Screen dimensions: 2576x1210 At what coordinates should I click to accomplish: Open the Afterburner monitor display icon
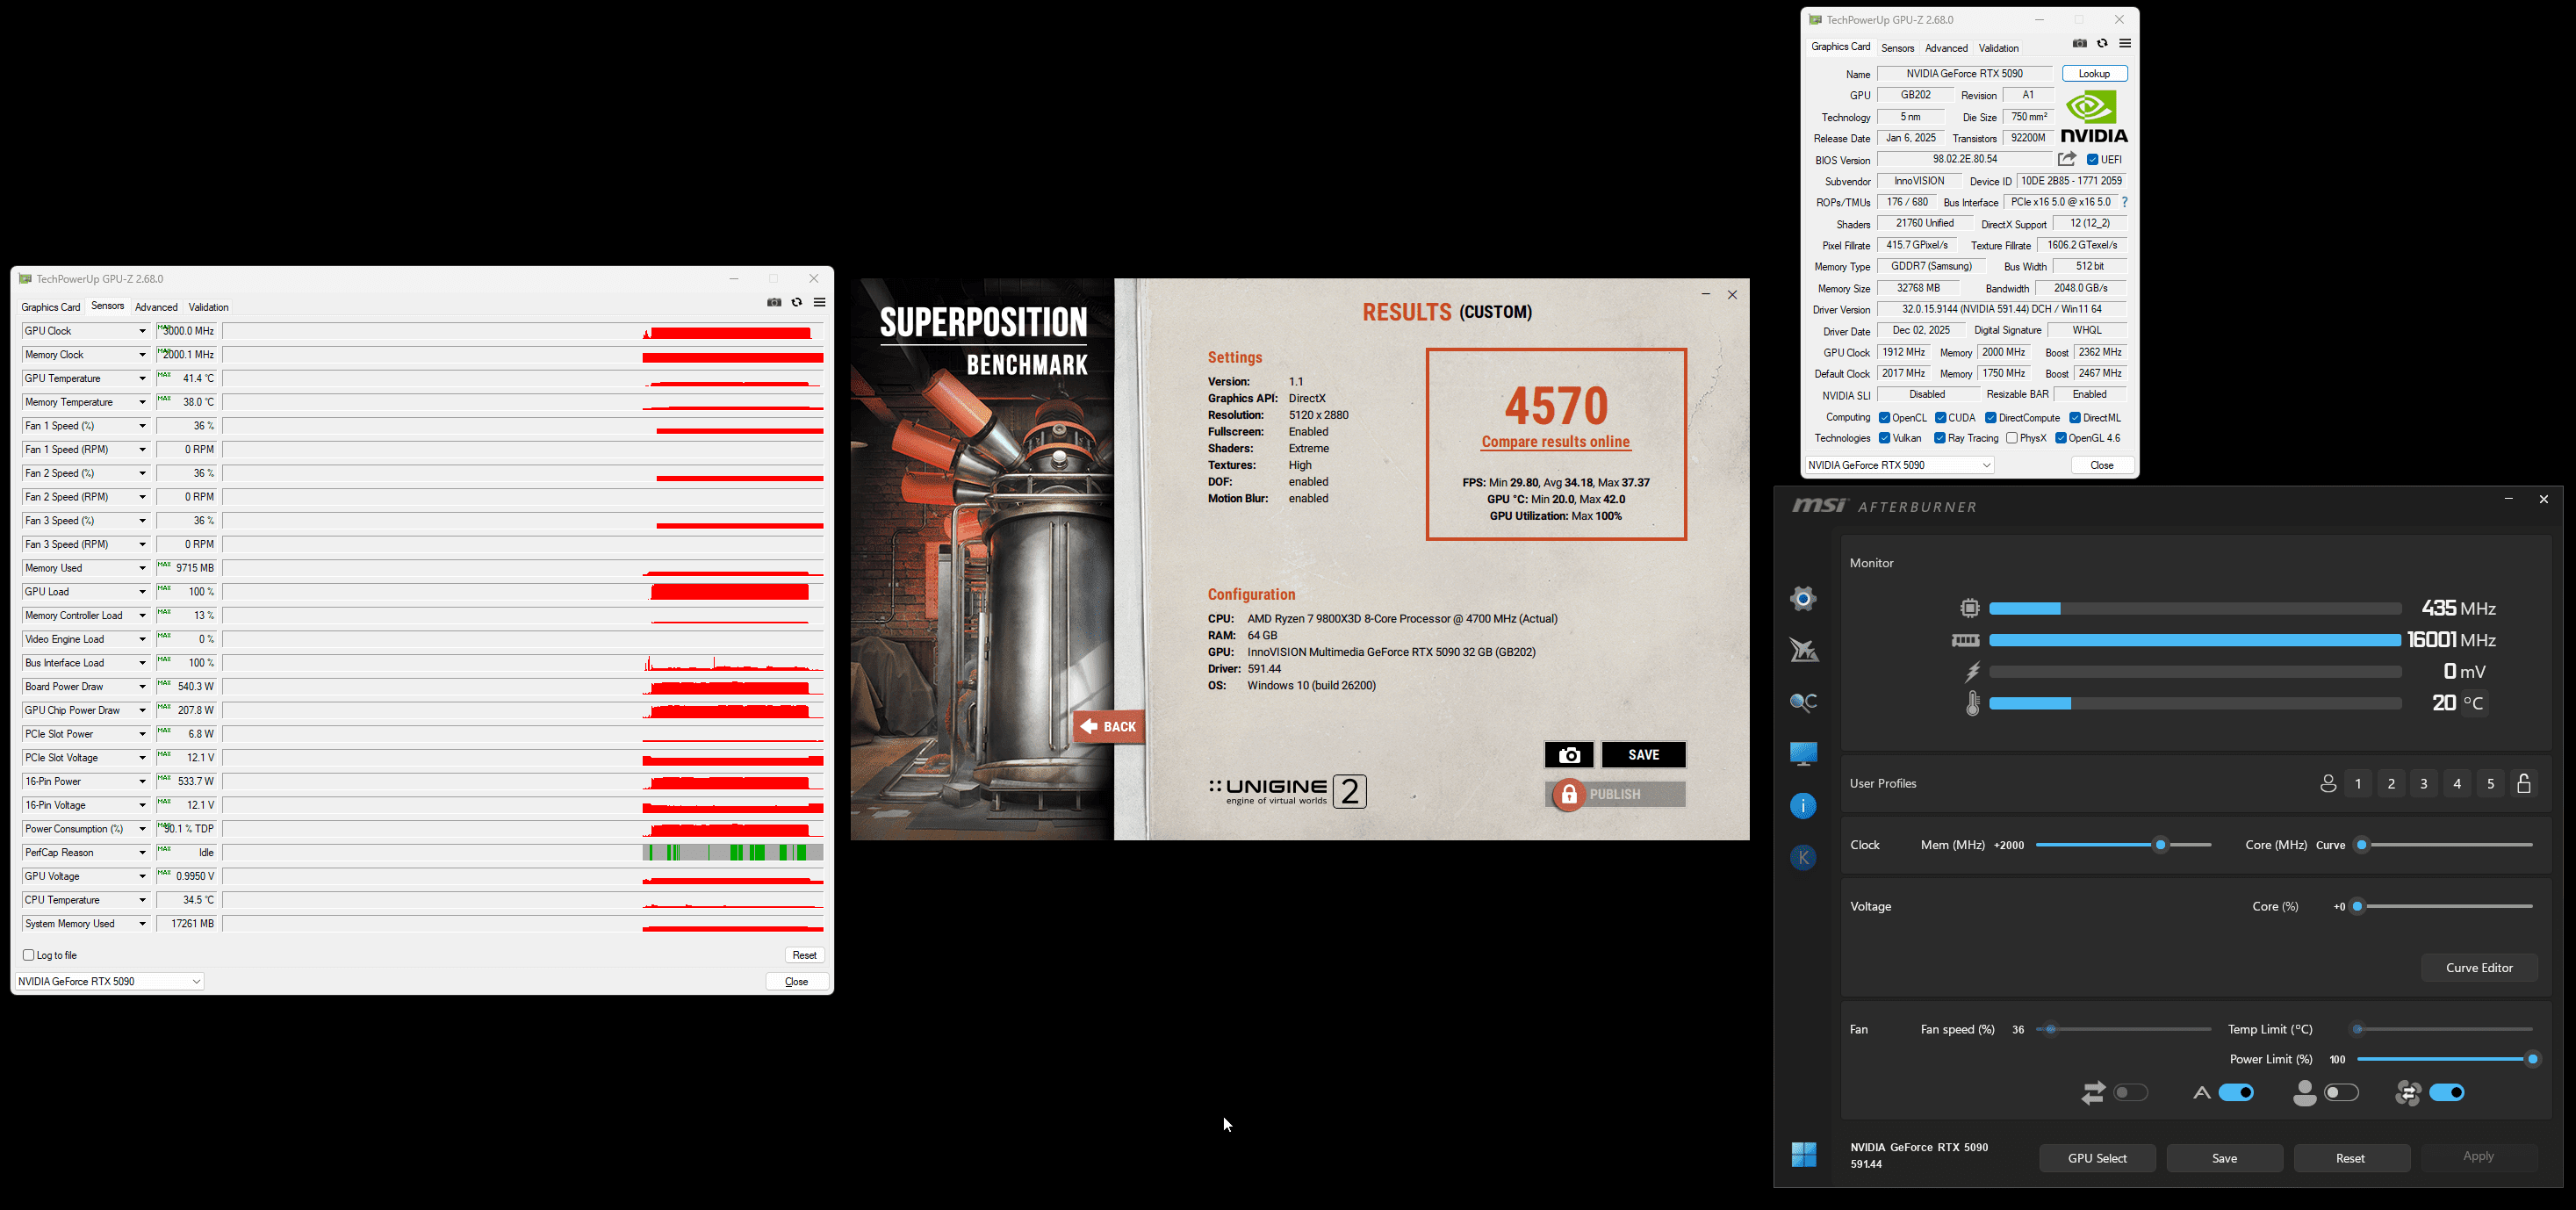click(1803, 754)
